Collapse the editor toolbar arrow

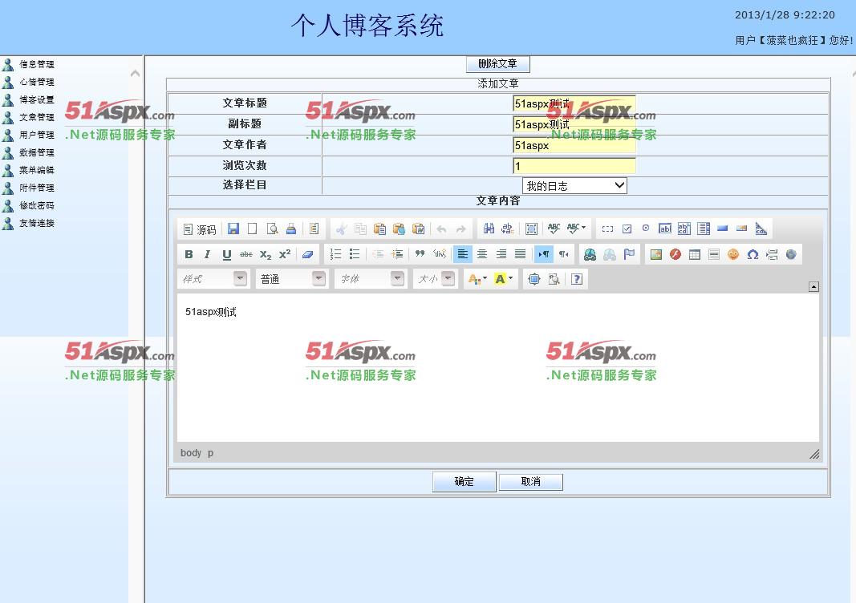coord(813,286)
